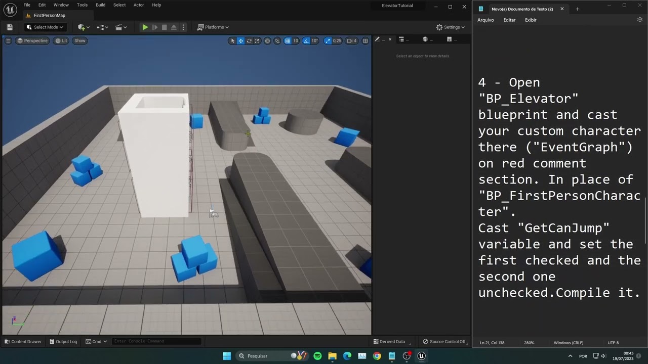
Task: Change scale snap value 0,25
Action: [337, 41]
